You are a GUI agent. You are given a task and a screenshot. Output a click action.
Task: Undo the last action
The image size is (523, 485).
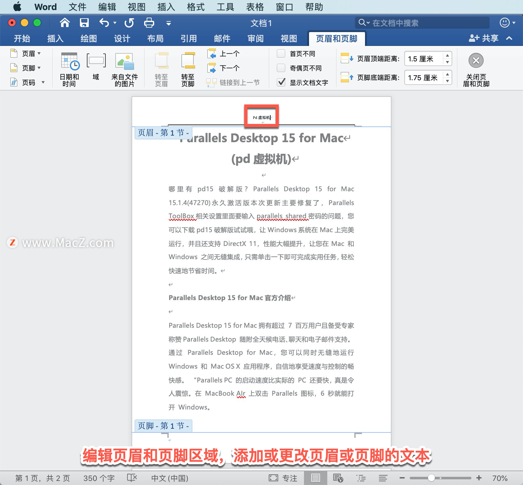tap(104, 23)
